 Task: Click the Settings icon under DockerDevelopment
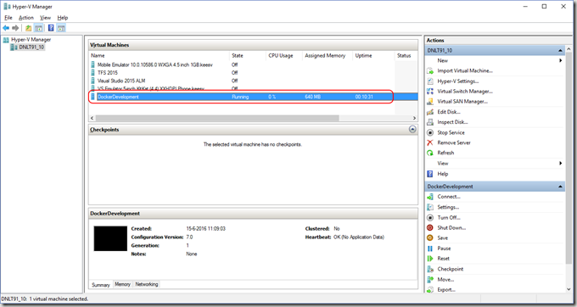pyautogui.click(x=430, y=207)
